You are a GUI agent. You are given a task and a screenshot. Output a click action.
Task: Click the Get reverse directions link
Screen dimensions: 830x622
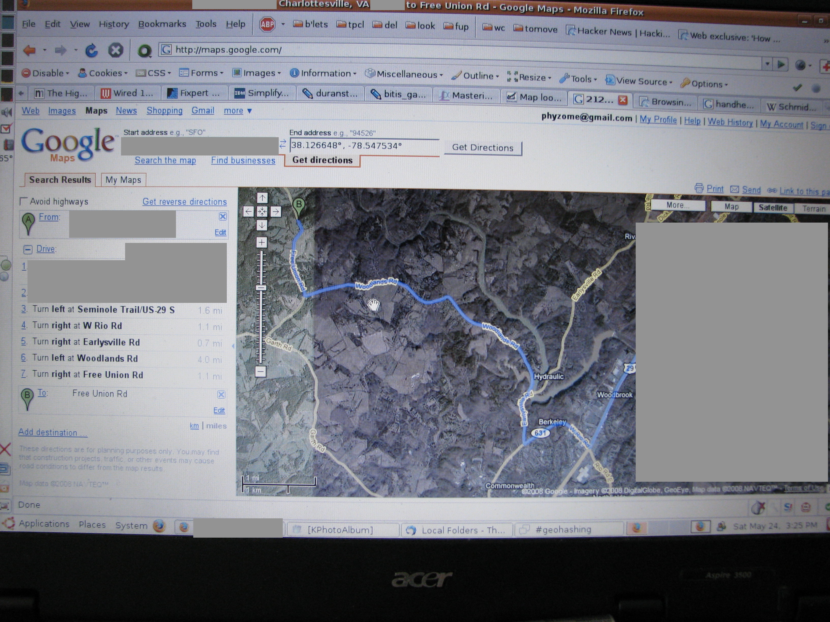(x=185, y=202)
